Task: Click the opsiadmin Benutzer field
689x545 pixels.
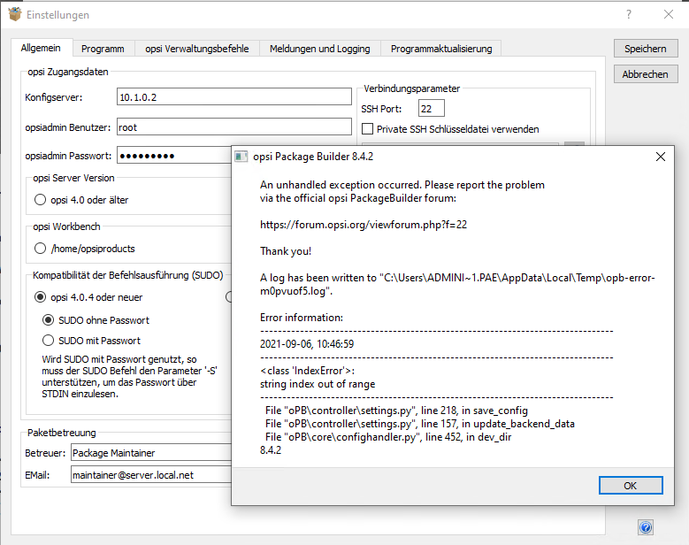Action: [x=234, y=127]
